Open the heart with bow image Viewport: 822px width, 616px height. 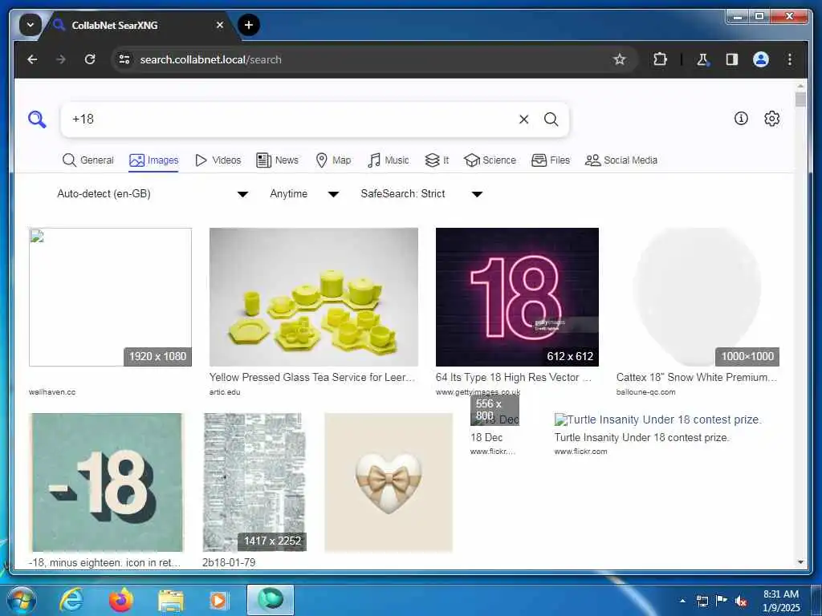click(389, 482)
